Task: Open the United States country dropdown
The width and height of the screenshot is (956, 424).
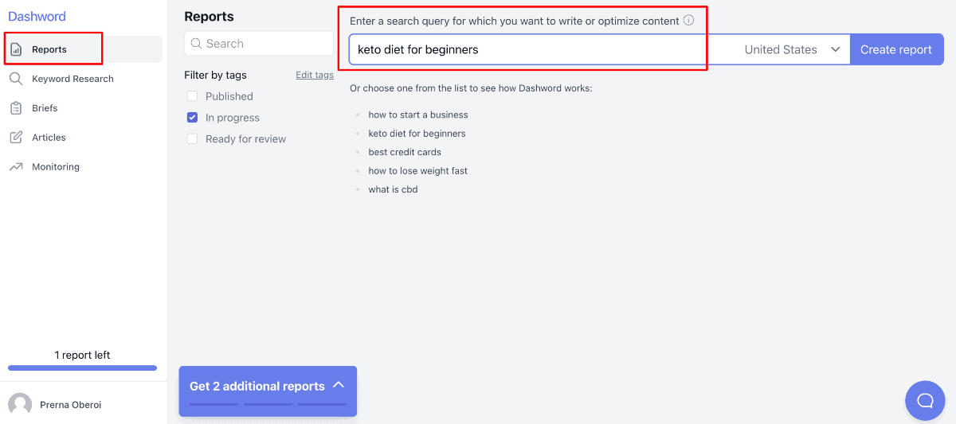Action: click(792, 49)
